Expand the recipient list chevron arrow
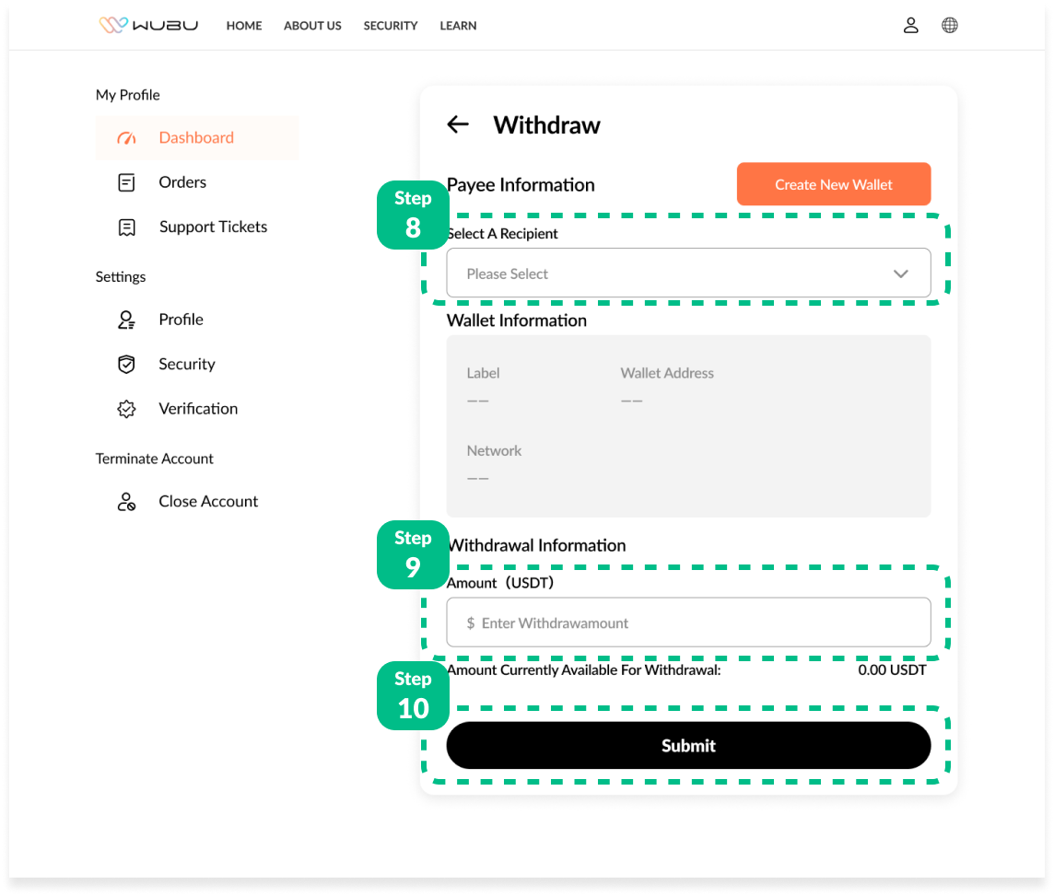 pos(900,273)
